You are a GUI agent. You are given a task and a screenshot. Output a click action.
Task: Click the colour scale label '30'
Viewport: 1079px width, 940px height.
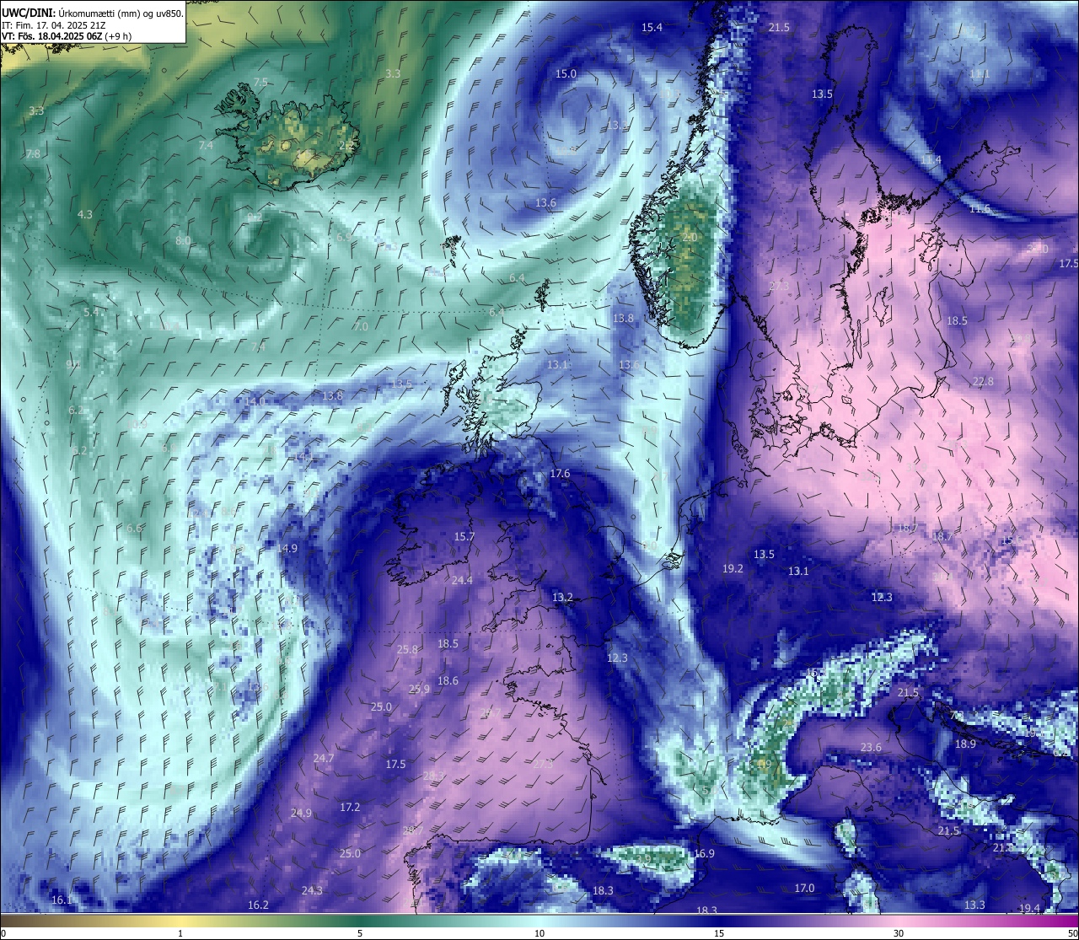[899, 933]
